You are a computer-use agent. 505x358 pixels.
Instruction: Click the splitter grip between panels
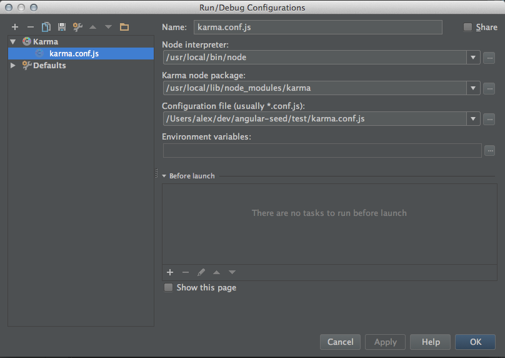click(156, 173)
